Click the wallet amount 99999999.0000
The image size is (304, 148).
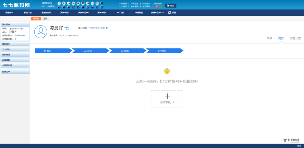coord(97,28)
